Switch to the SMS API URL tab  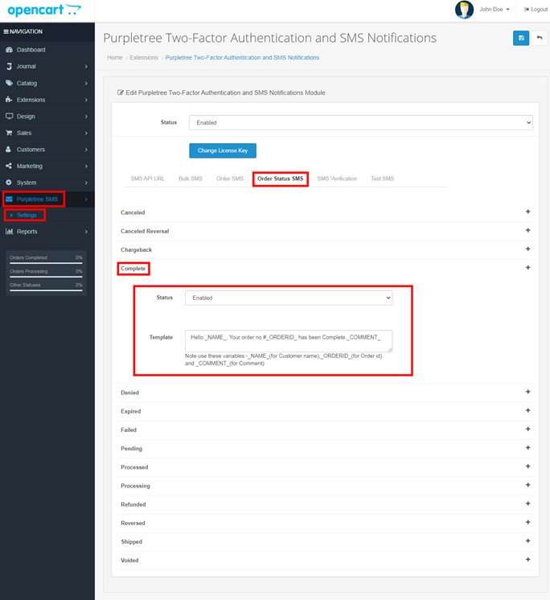[x=148, y=179]
